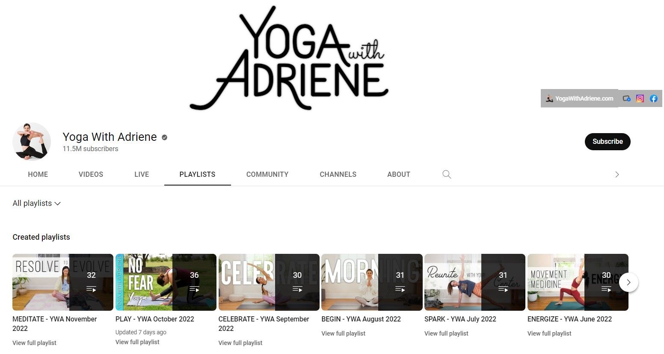This screenshot has height=354, width=664.
Task: Open the Reunite With Your Center thumbnail
Action: 475,282
